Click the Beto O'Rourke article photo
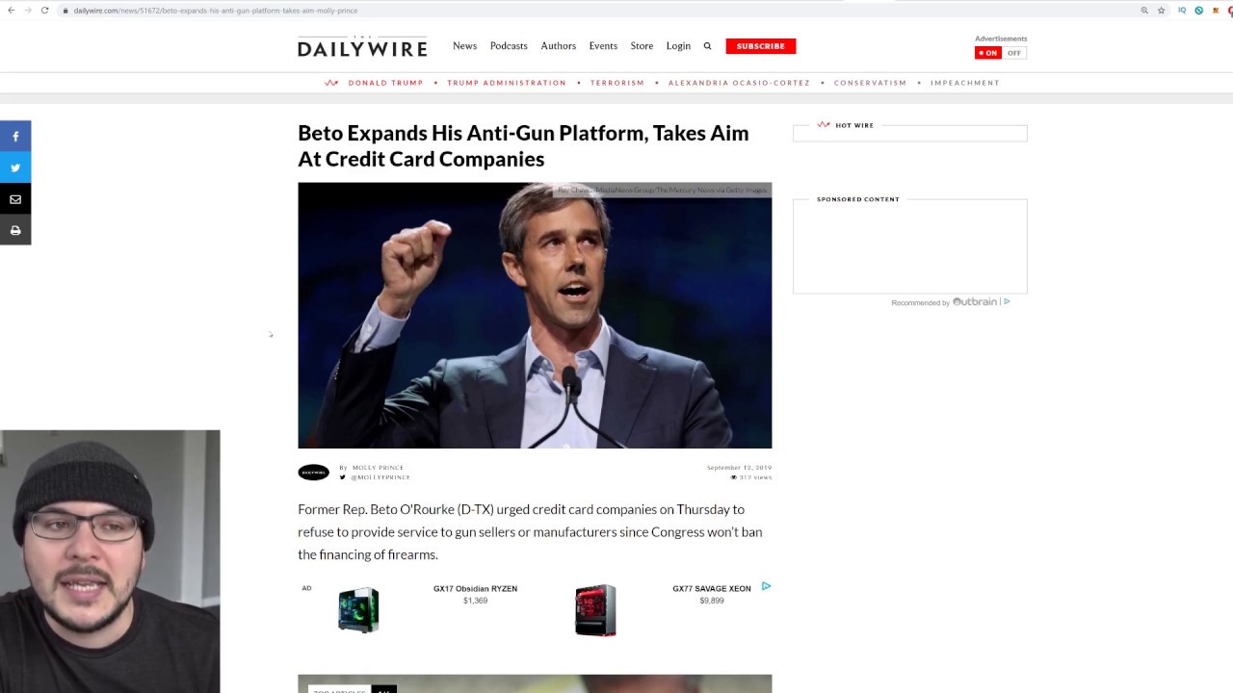 pyautogui.click(x=535, y=315)
